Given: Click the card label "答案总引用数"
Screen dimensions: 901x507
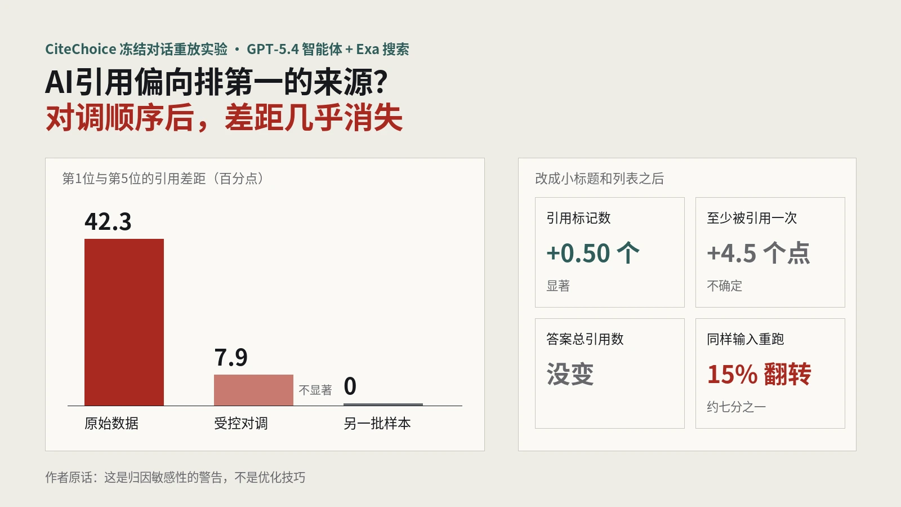Looking at the screenshot, I should click(x=585, y=339).
